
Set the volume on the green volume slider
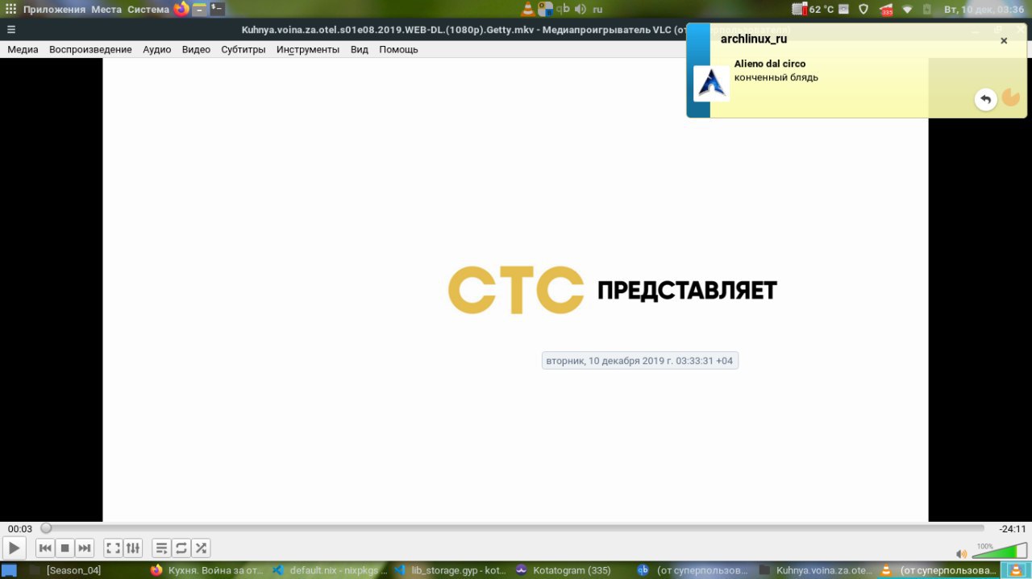[999, 552]
